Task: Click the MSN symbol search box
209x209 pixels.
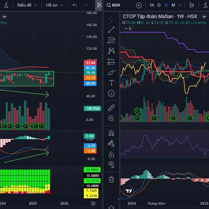Action: click(113, 5)
